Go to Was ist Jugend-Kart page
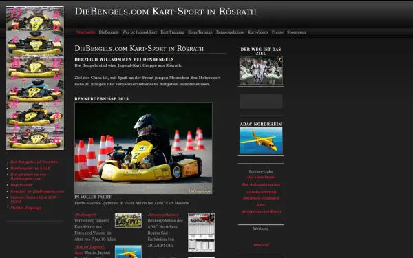Viewport: 413px width, 258px height. (x=139, y=32)
